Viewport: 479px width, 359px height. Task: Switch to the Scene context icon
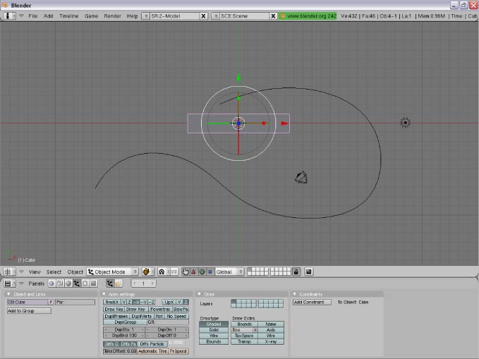(x=94, y=284)
